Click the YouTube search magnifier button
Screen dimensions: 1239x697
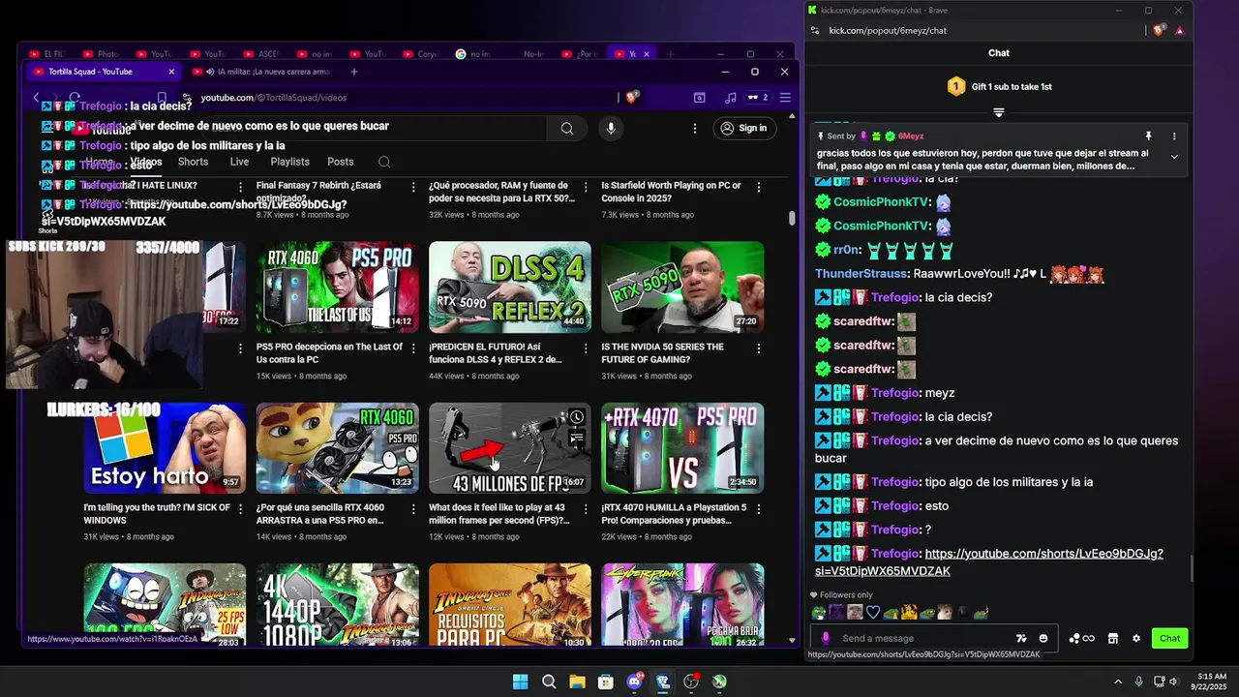click(567, 128)
